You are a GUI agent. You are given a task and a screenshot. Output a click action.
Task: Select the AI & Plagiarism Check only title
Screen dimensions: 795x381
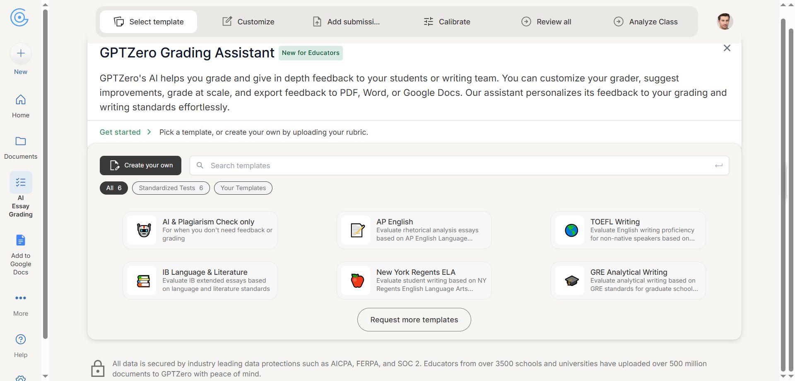pyautogui.click(x=208, y=222)
